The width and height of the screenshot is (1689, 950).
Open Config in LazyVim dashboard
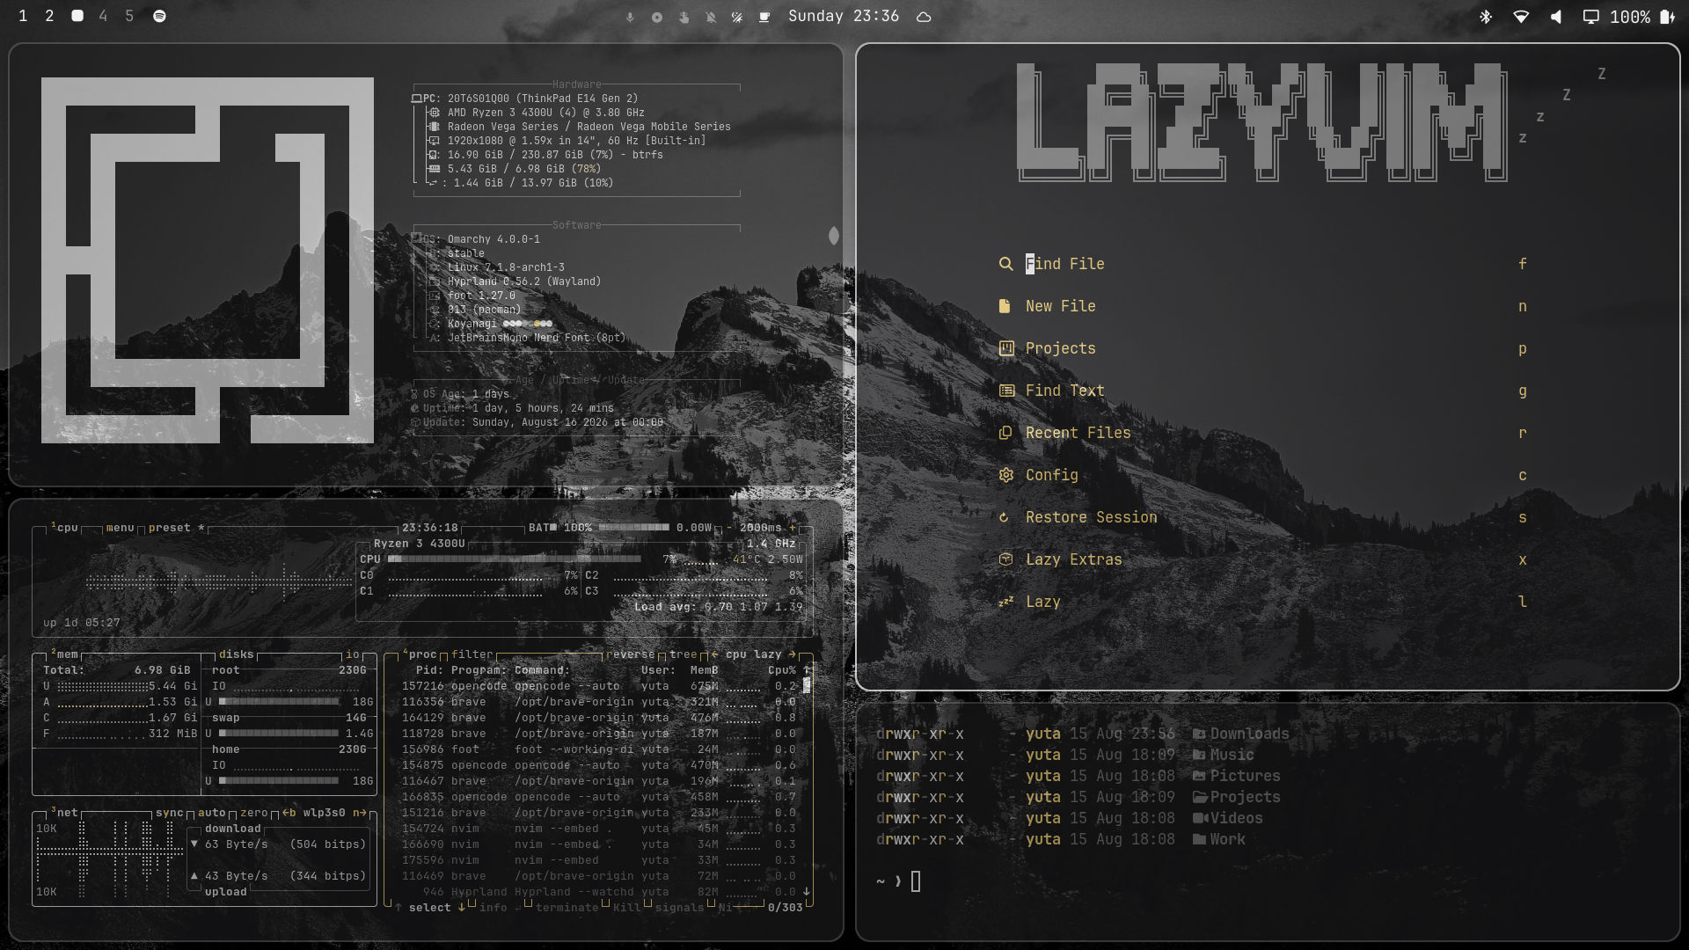pyautogui.click(x=1051, y=475)
